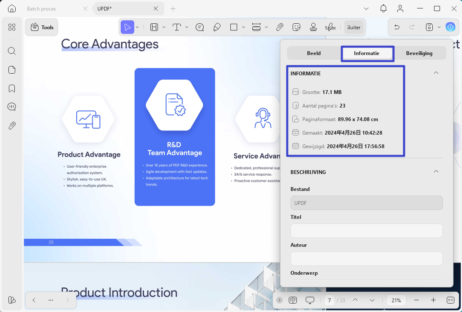Select the sticky note comment tool
Viewport: 462px width, 312px height.
click(x=200, y=28)
